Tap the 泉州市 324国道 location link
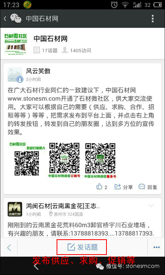Image resolution: width=165 pixels, height=275 pixels. click(x=66, y=214)
